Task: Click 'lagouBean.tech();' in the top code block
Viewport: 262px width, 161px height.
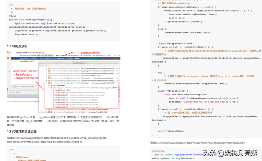Action: 27,35
